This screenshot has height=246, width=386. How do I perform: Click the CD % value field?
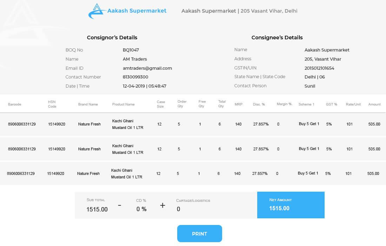coord(141,209)
